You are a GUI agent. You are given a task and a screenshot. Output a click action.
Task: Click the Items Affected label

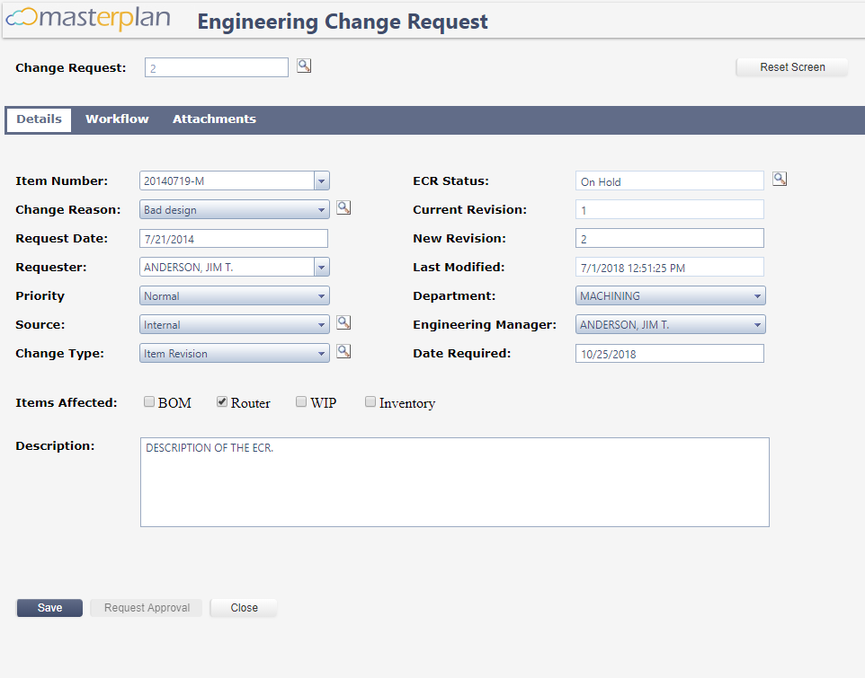click(x=67, y=402)
